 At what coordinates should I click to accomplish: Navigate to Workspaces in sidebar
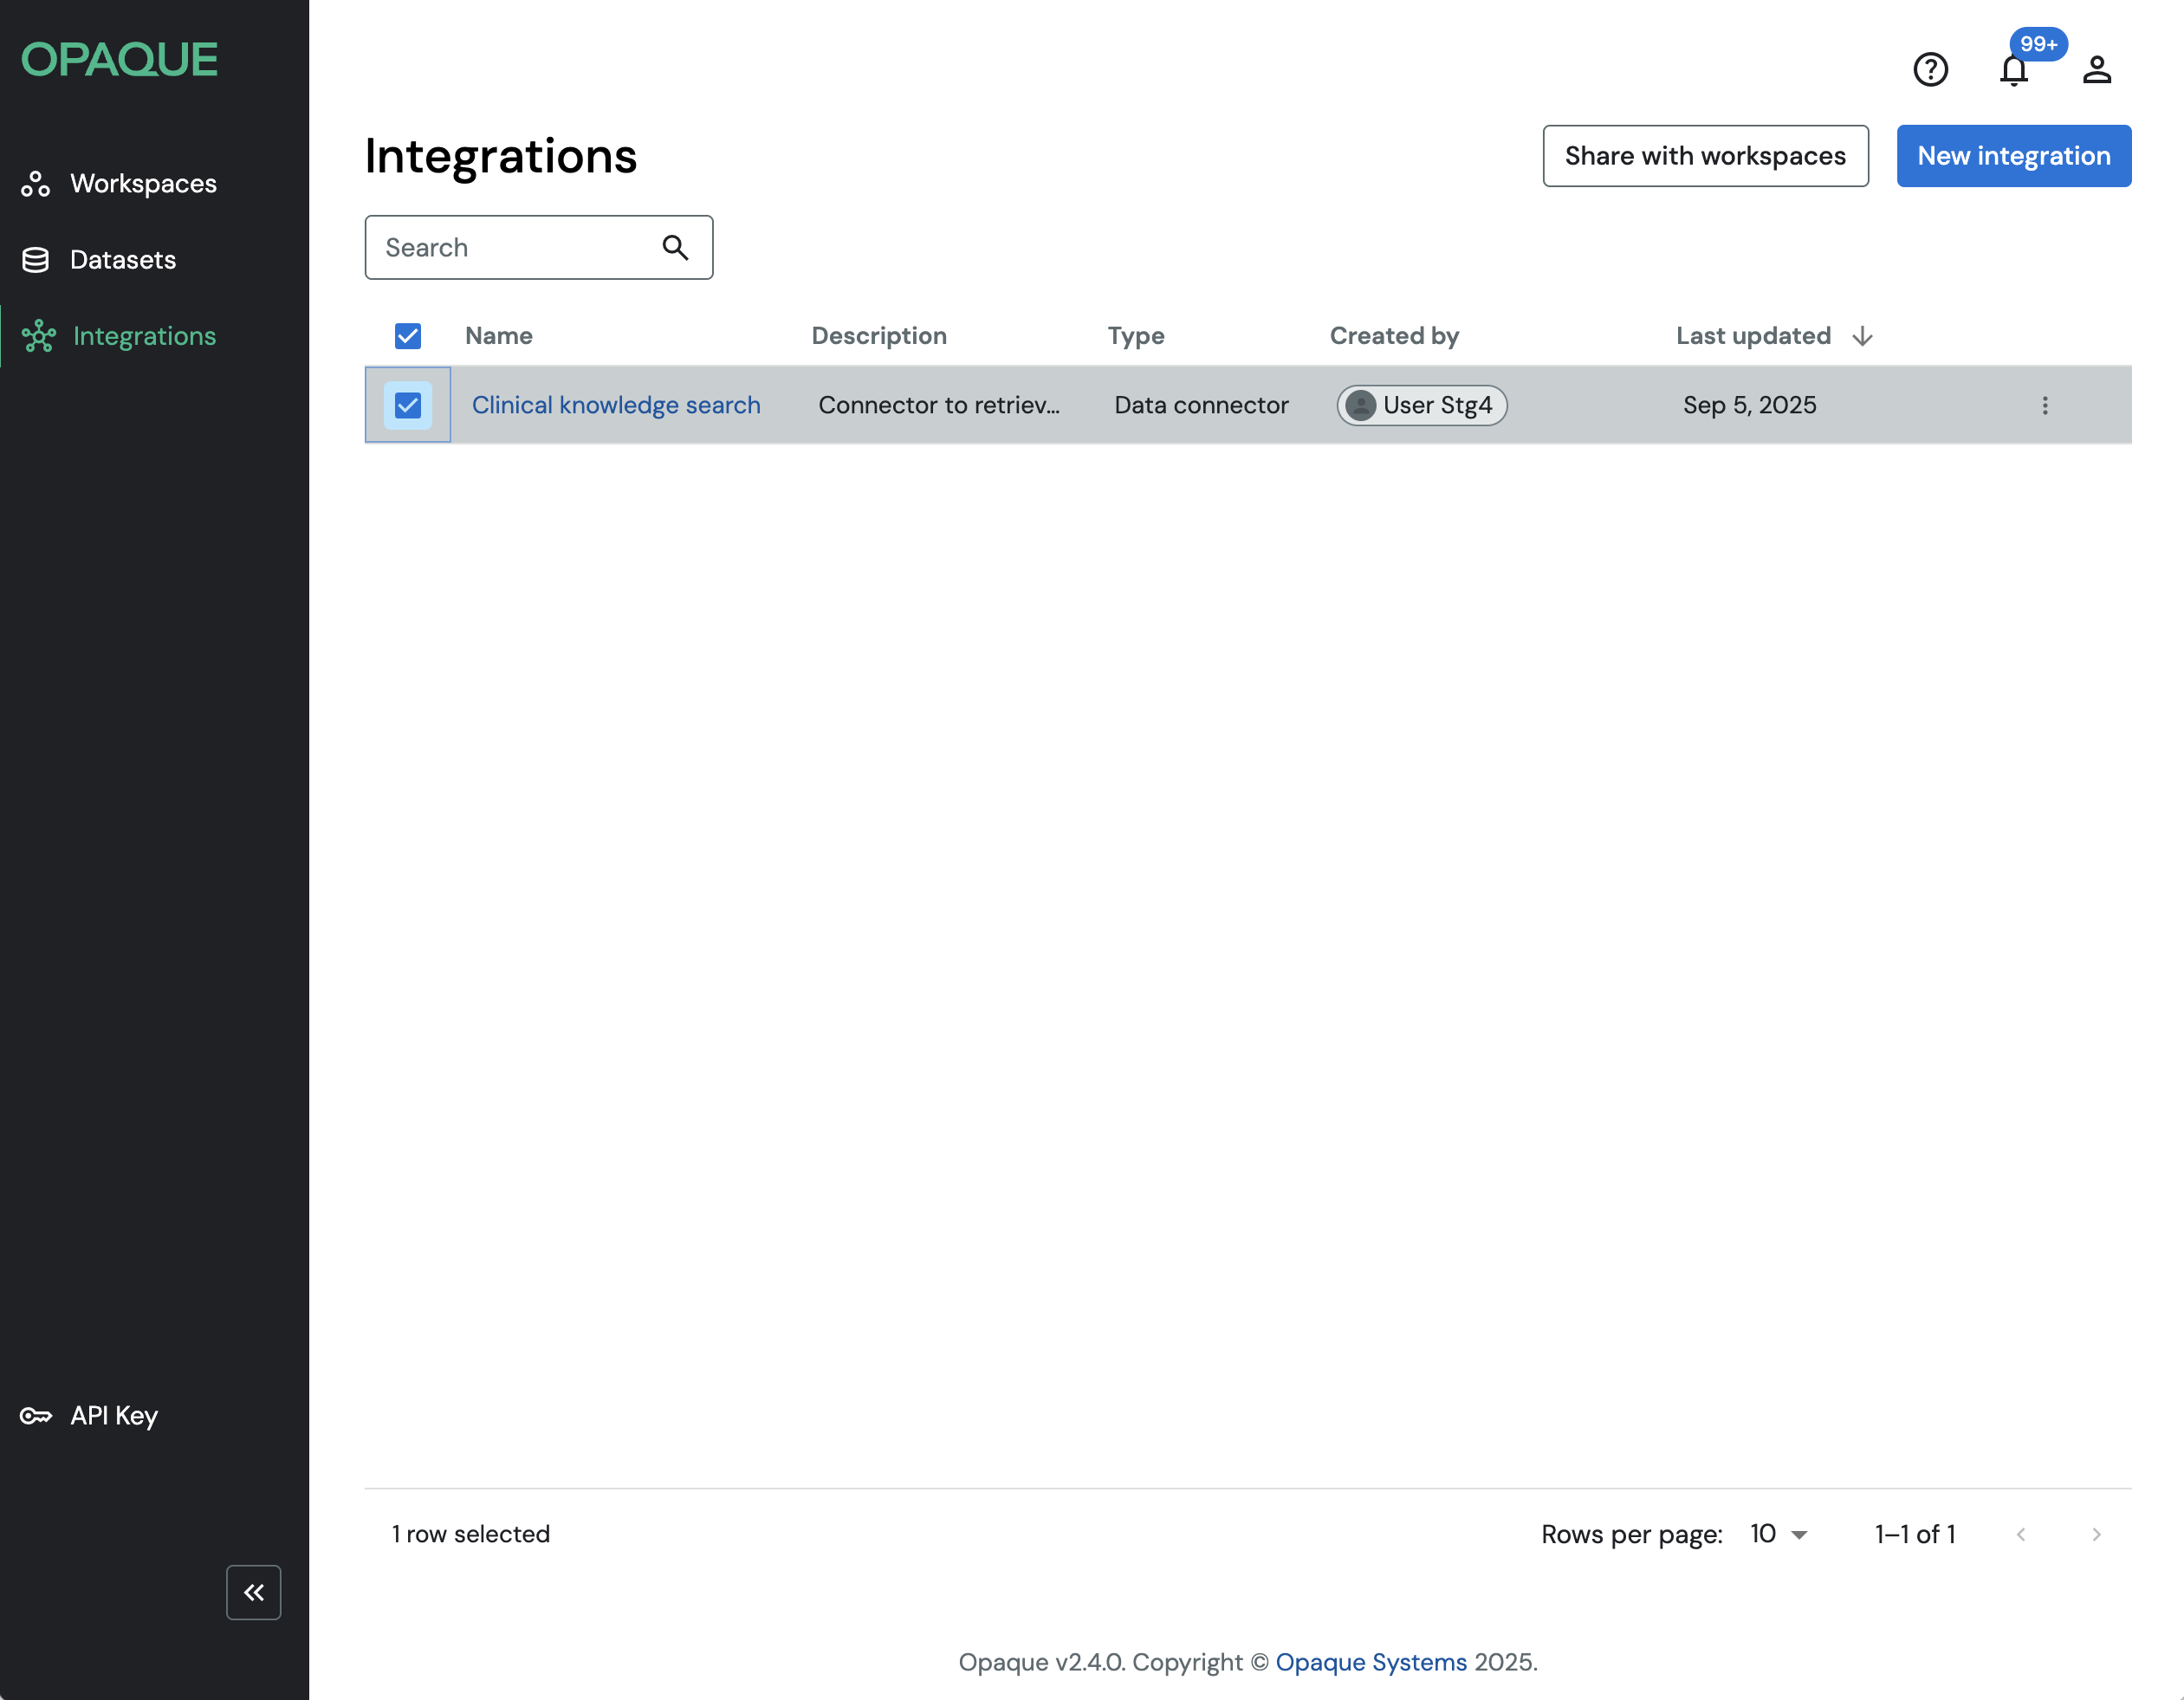click(142, 183)
